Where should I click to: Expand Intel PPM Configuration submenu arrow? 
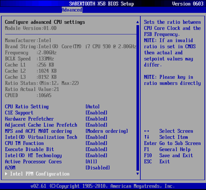(x=6, y=174)
